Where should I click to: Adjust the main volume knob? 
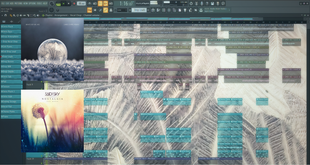(52, 3)
